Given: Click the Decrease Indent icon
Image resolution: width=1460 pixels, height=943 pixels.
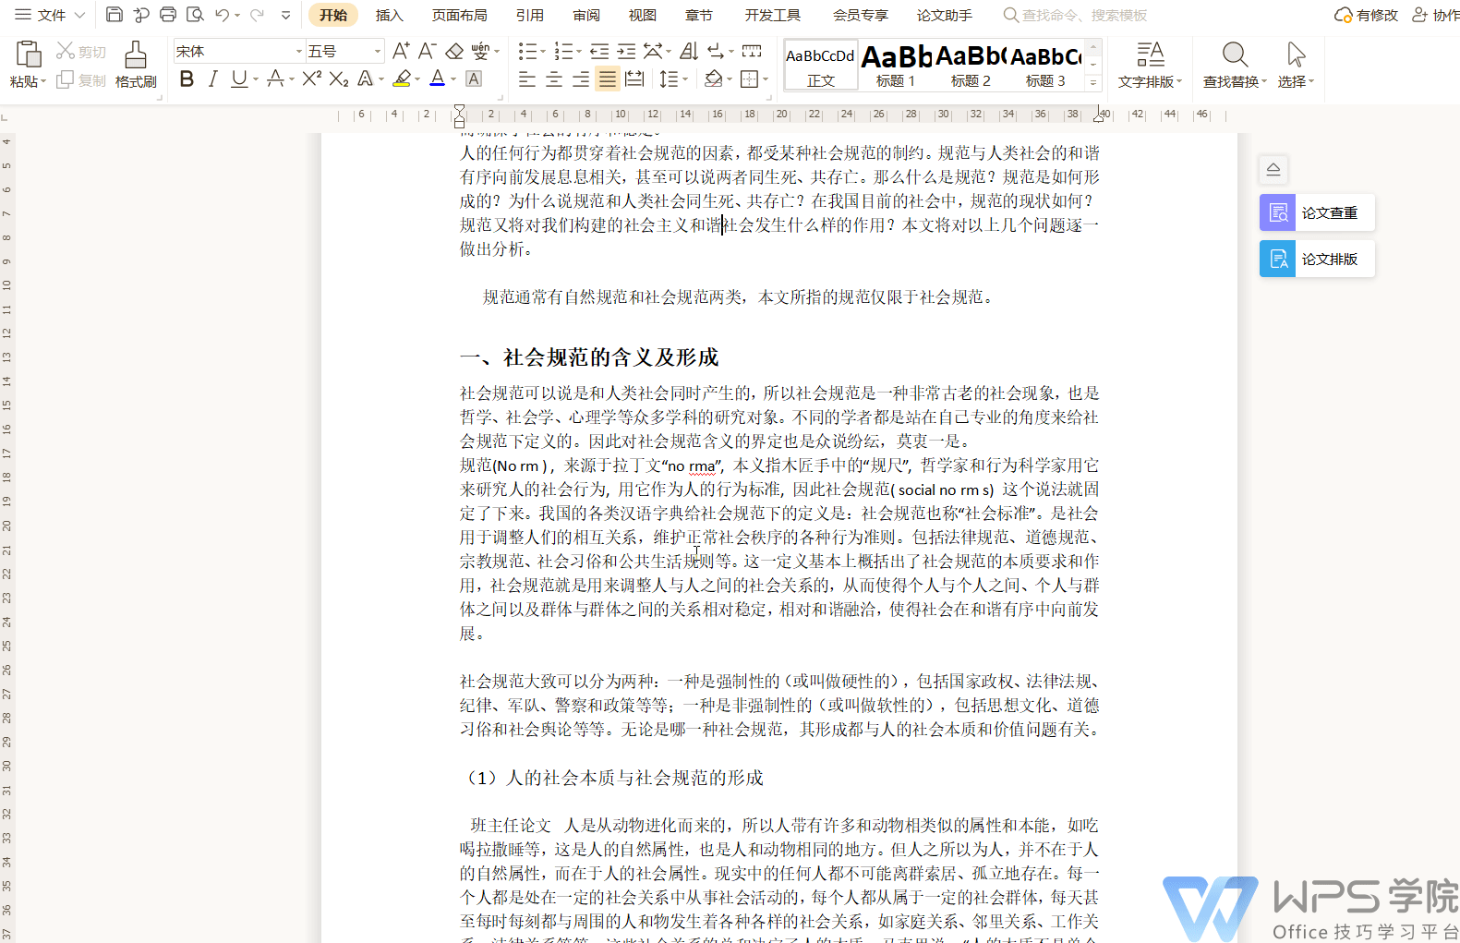Looking at the screenshot, I should point(599,51).
